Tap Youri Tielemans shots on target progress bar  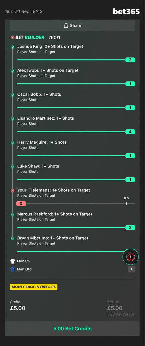[x=76, y=204]
